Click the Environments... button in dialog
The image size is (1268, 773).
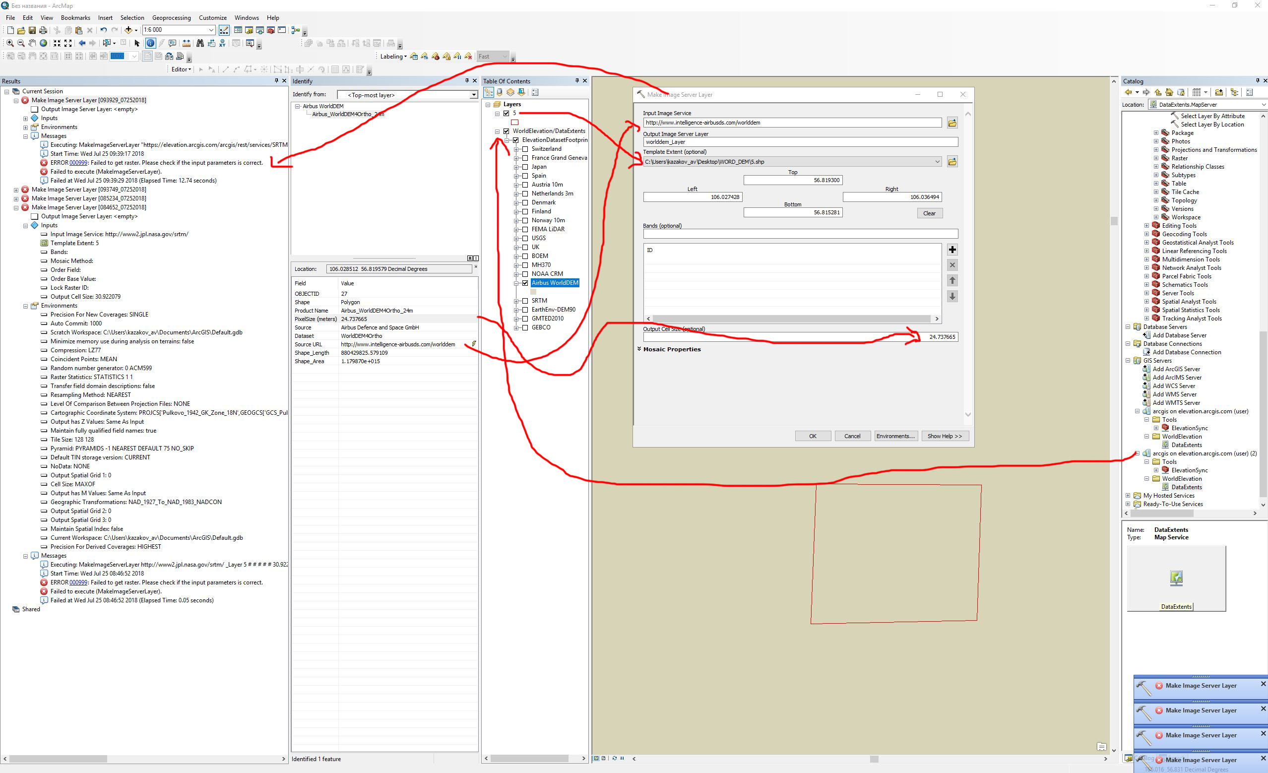895,437
